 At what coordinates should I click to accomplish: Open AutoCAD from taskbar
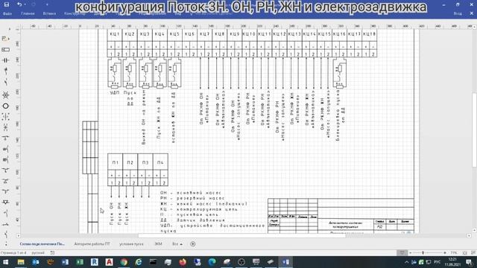point(109,262)
